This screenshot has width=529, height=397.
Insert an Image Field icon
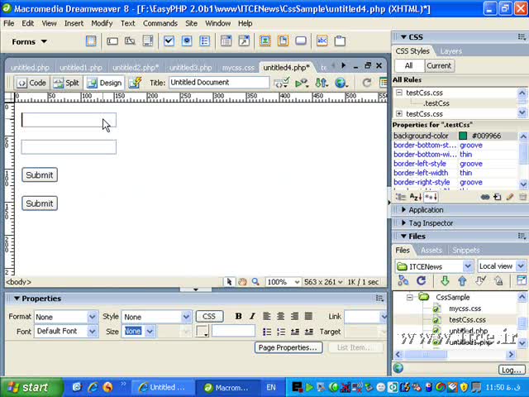[x=265, y=41]
